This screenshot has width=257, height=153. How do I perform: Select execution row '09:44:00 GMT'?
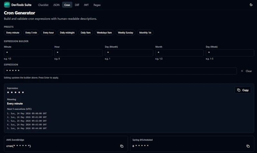coord(27,128)
